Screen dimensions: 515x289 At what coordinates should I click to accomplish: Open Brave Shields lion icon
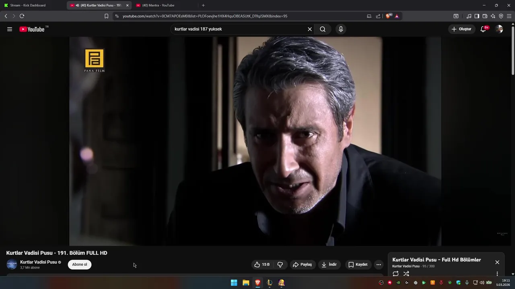[x=388, y=16]
